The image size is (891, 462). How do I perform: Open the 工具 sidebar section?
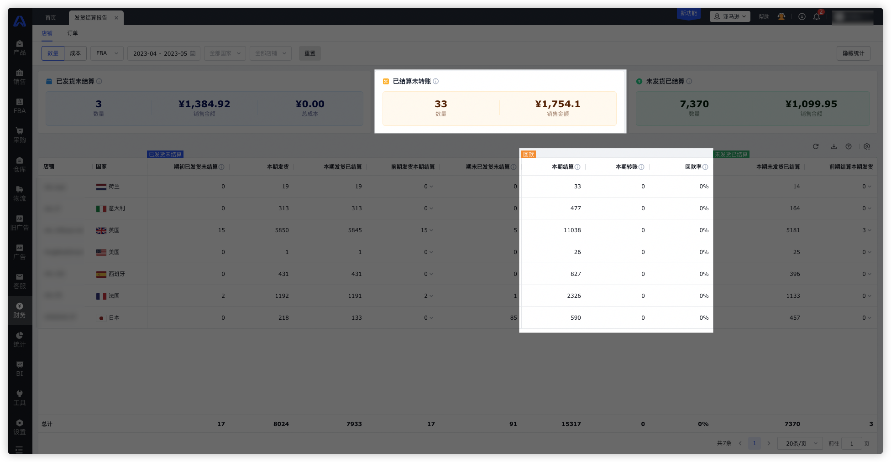[x=20, y=398]
